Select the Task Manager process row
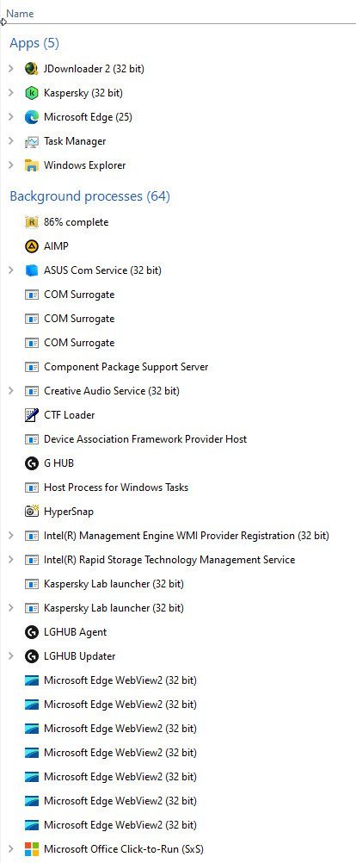Viewport: 356px width, 863px height. pyautogui.click(x=178, y=141)
